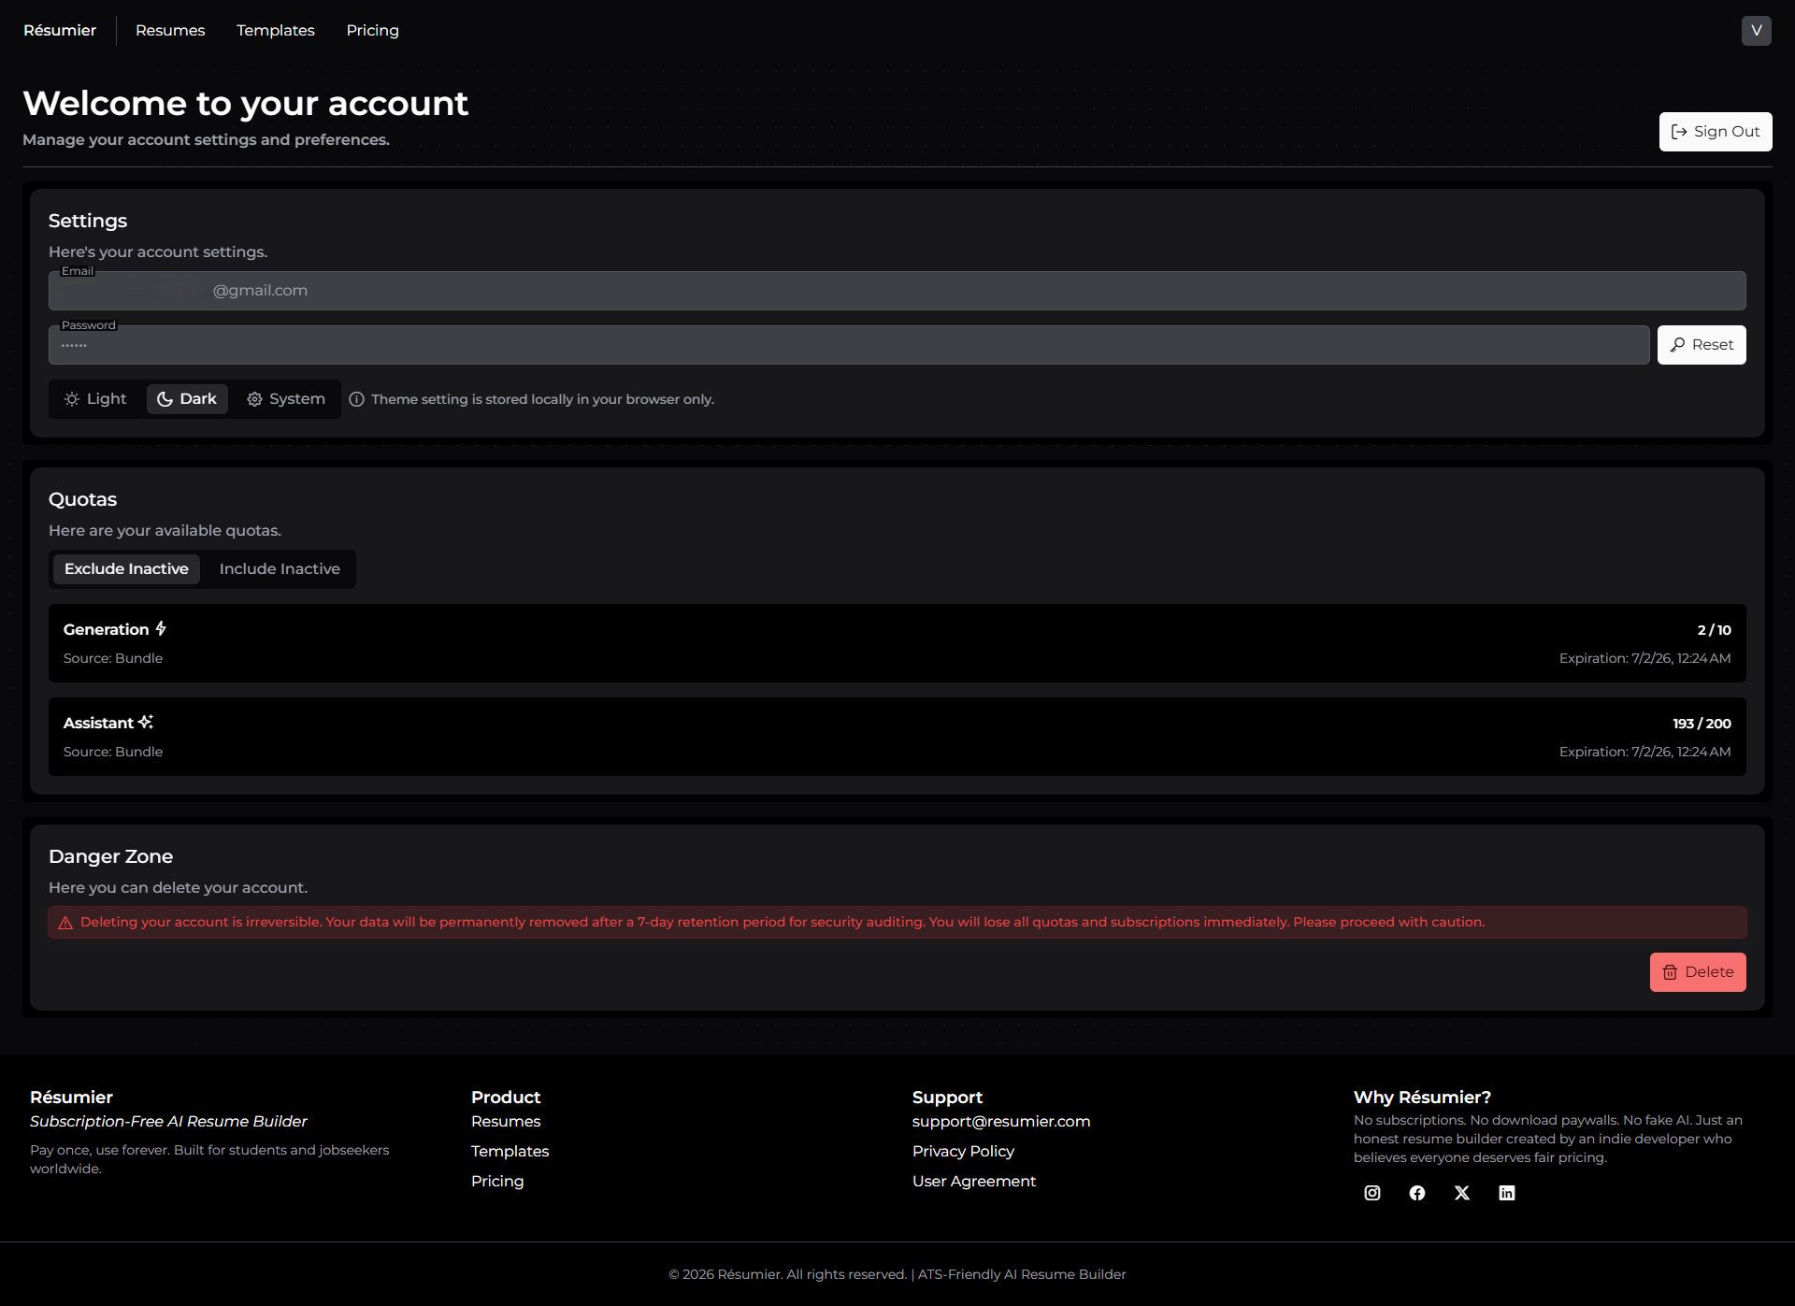Click the Reset password button
1795x1306 pixels.
pos(1701,345)
